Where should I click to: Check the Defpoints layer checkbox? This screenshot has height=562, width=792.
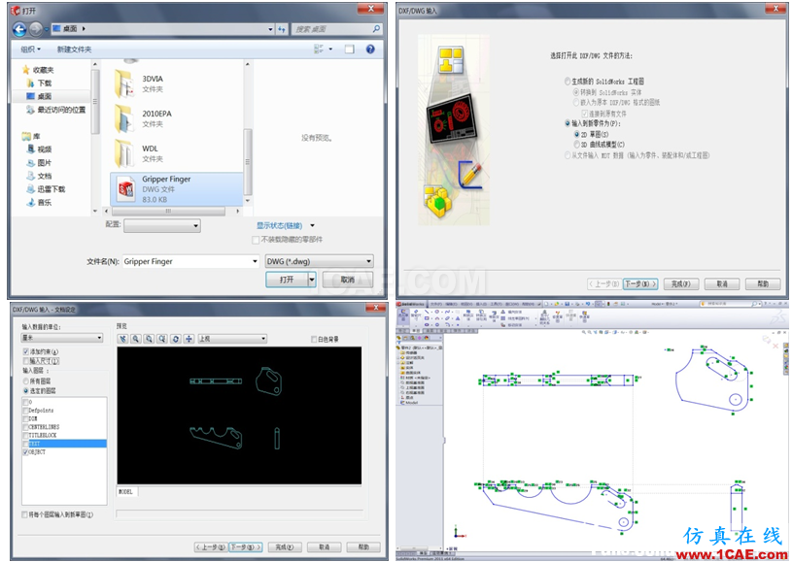click(x=26, y=411)
